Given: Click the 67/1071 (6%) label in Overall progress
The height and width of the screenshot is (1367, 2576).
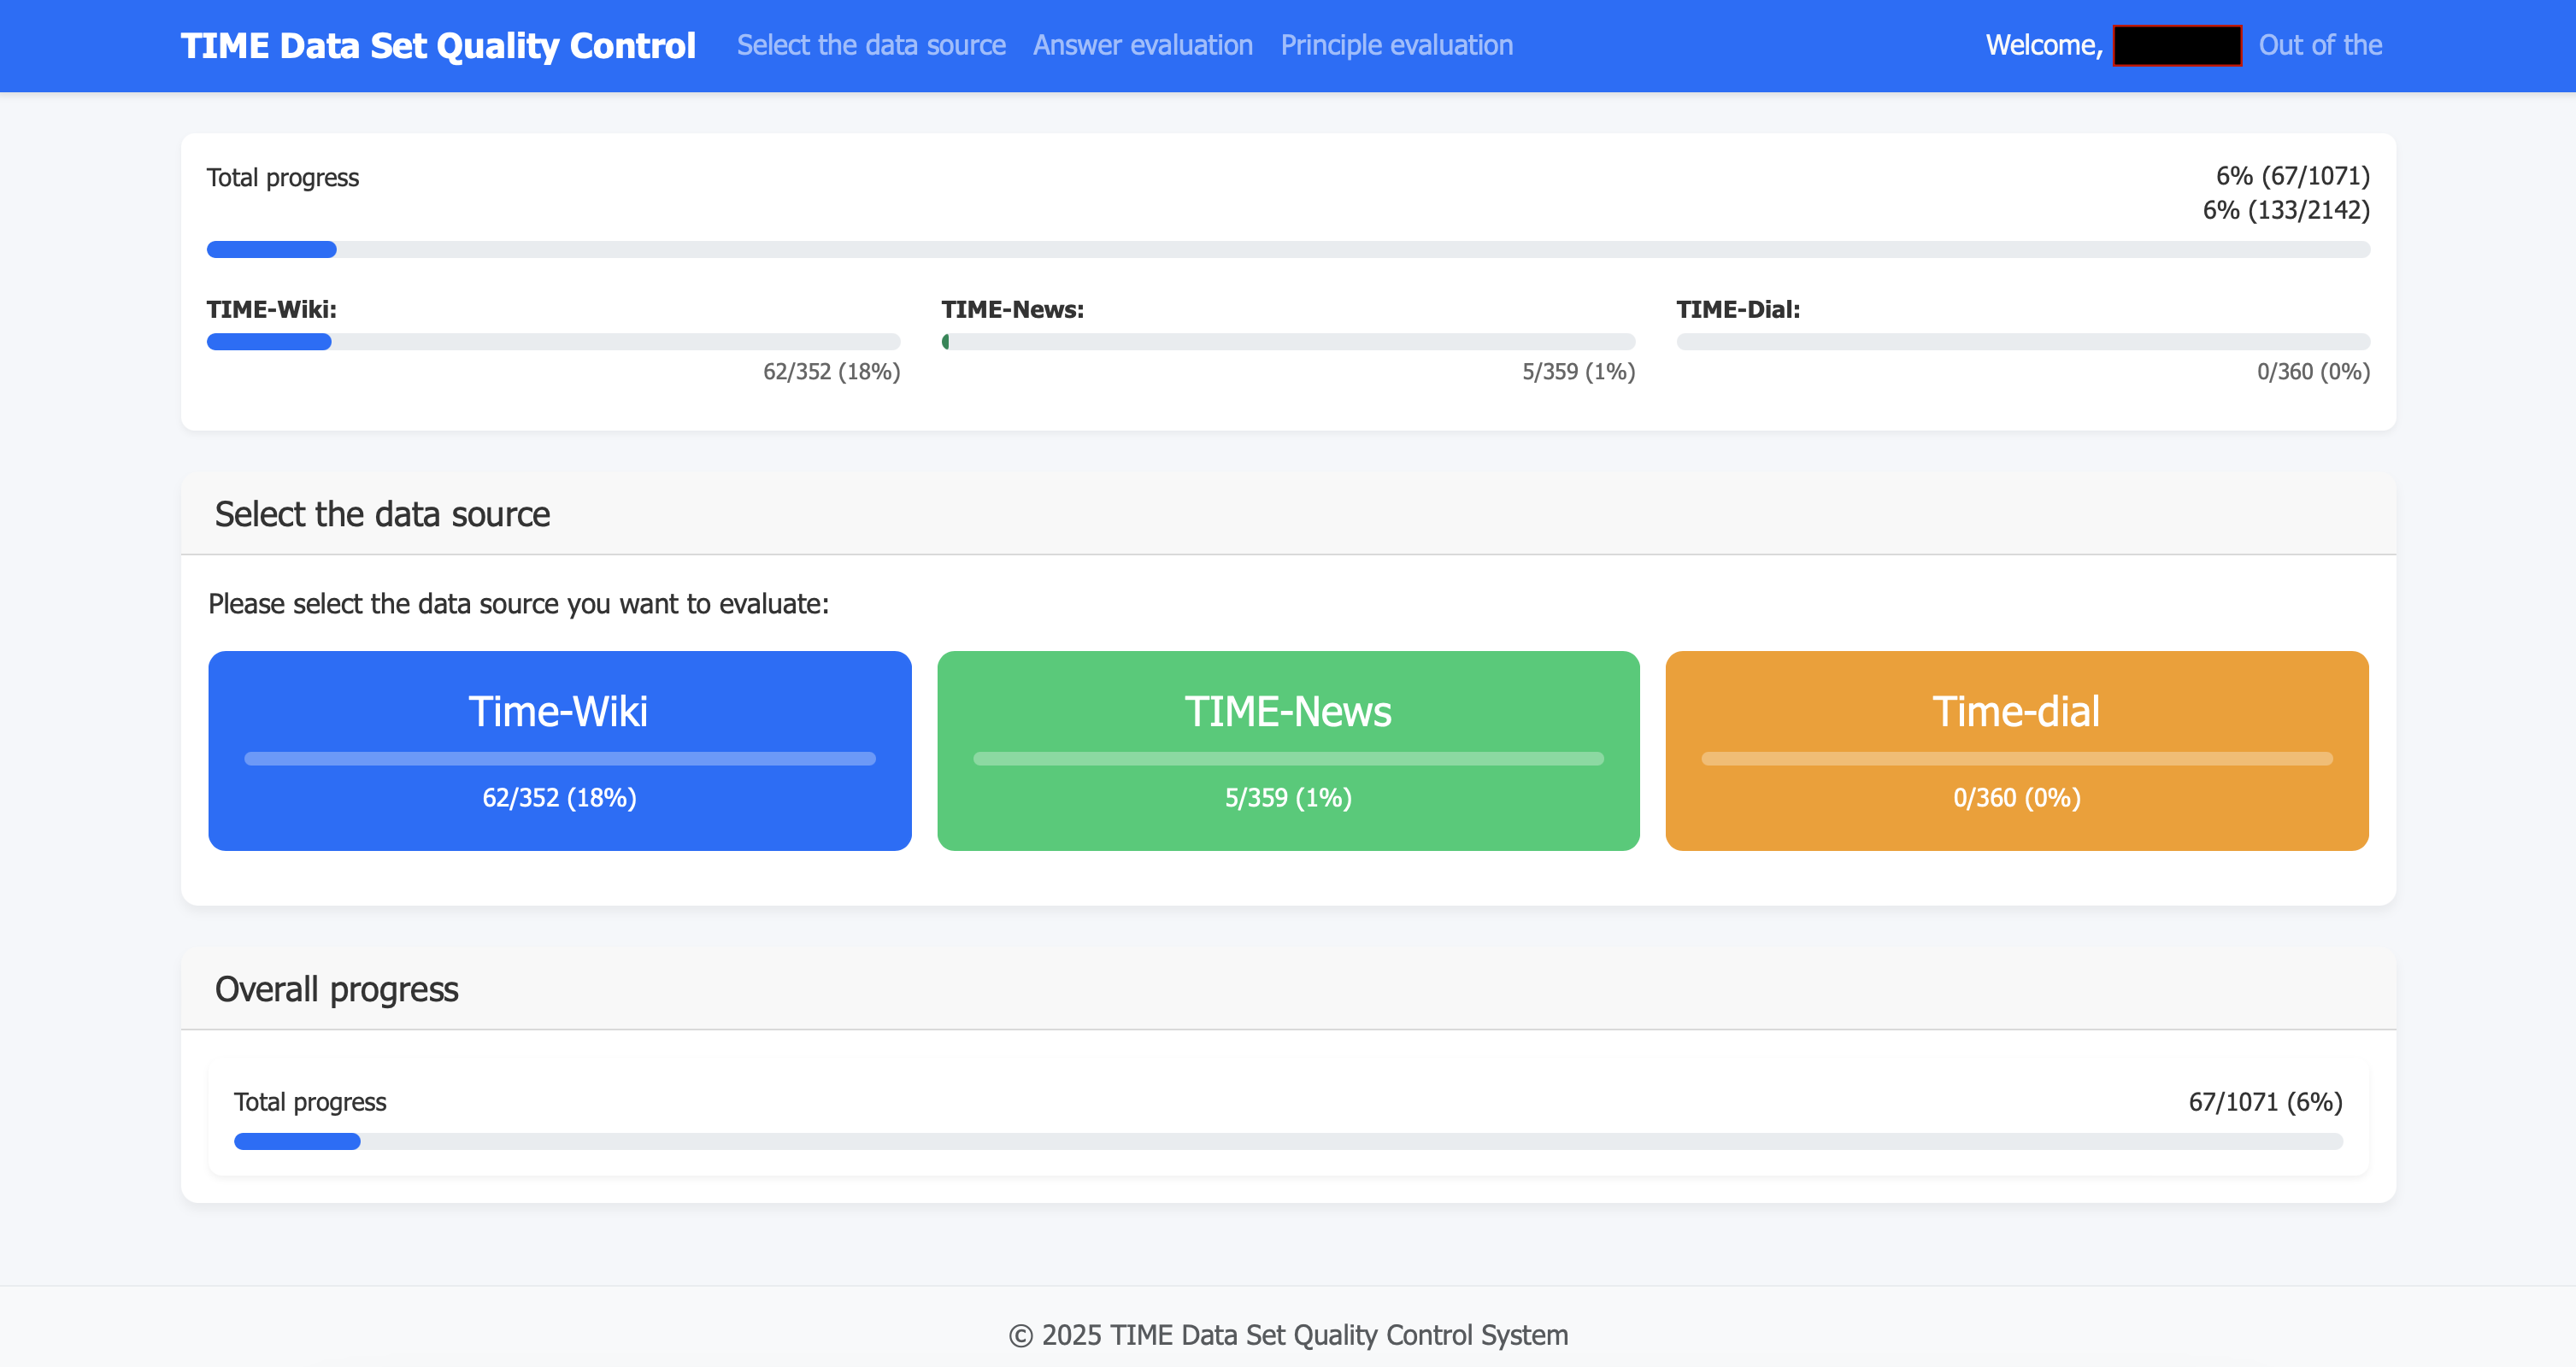Looking at the screenshot, I should pos(2264,1102).
